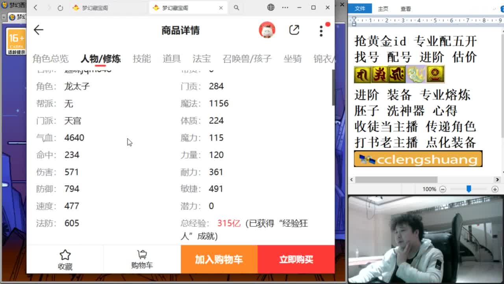This screenshot has height=284, width=504.
Task: Click the indent marker on the document ruler
Action: (354, 21)
